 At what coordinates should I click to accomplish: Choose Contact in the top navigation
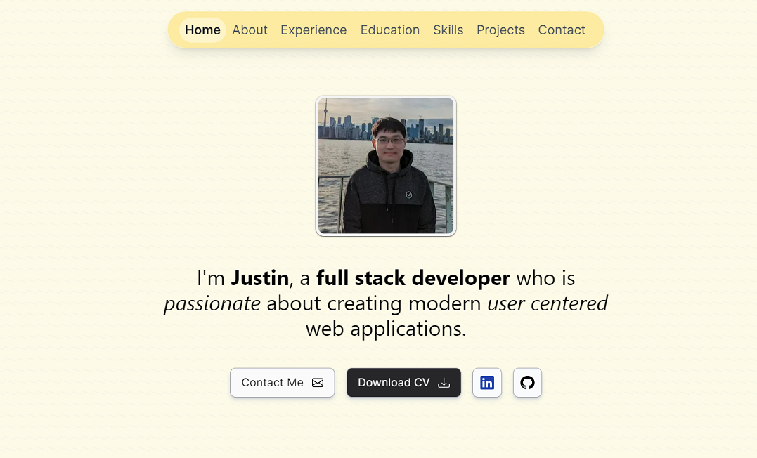tap(562, 30)
